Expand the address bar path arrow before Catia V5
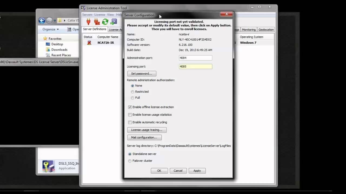Image resolution: width=346 pixels, height=194 pixels. pos(65,20)
